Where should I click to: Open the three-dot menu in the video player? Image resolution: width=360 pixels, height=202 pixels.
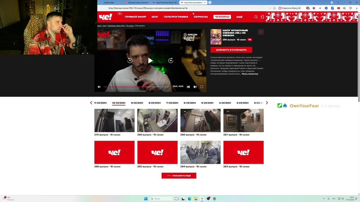[202, 35]
